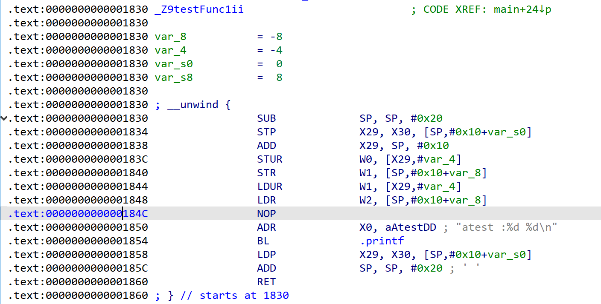Select the STP instruction at 1834
This screenshot has width=601, height=304.
click(267, 132)
